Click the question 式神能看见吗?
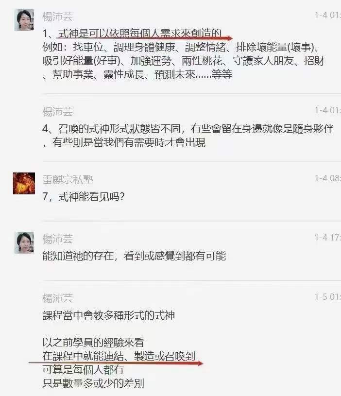Screen dimensions: 341x396 [84, 197]
